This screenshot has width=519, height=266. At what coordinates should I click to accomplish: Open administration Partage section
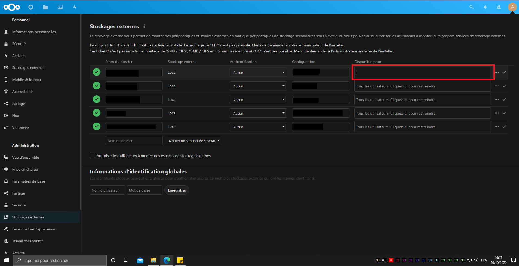(19, 193)
